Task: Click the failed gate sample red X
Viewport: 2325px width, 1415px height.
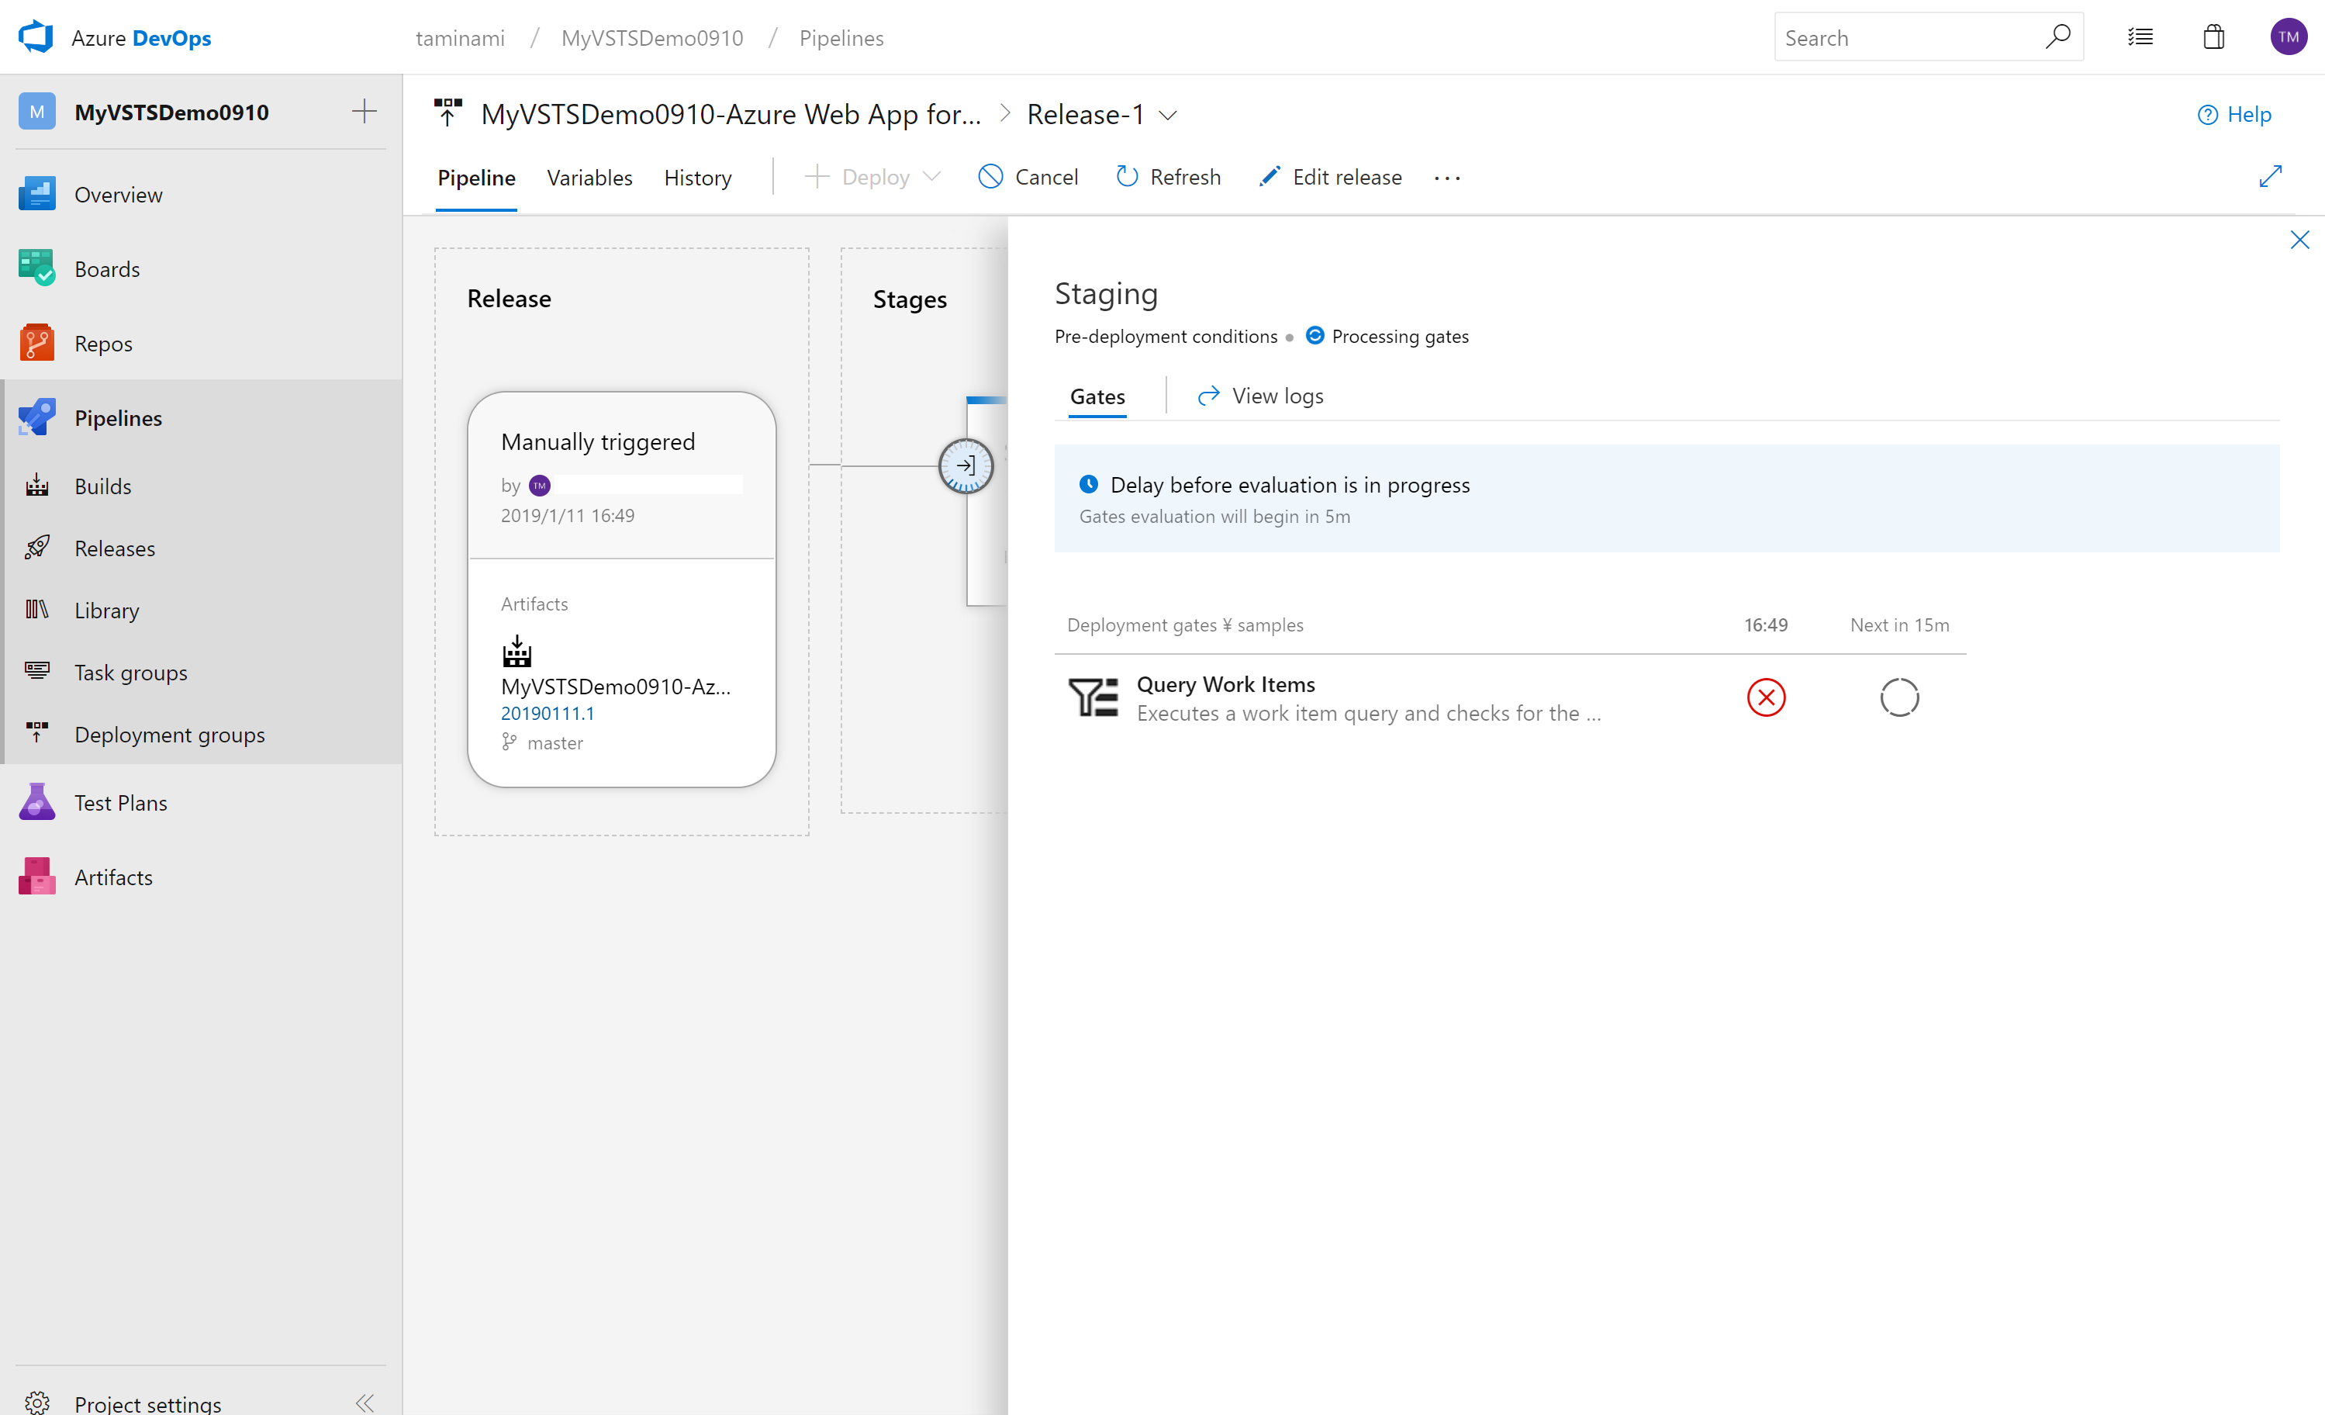Action: (x=1765, y=697)
